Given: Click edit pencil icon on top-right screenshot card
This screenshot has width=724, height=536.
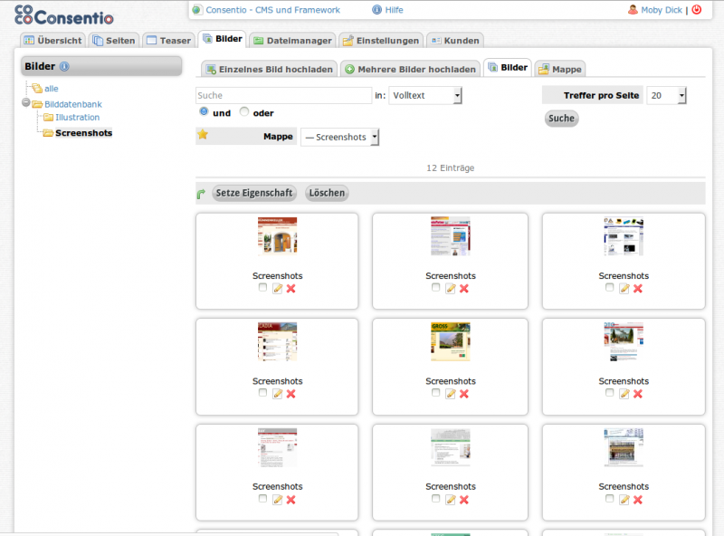Looking at the screenshot, I should (624, 288).
